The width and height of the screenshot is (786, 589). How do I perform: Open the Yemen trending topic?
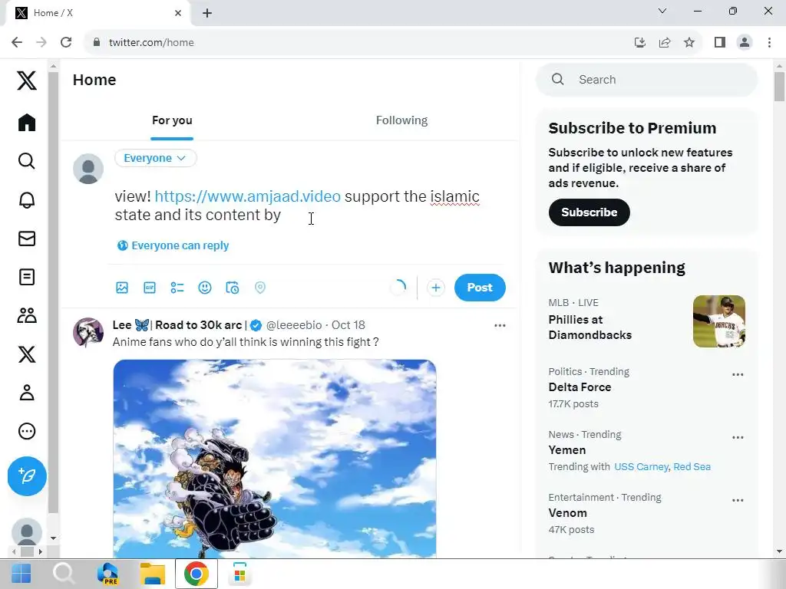click(x=567, y=450)
